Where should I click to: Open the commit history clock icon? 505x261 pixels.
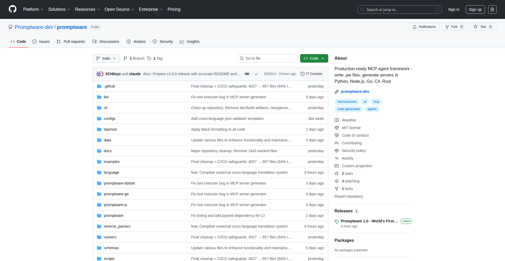pyautogui.click(x=302, y=74)
